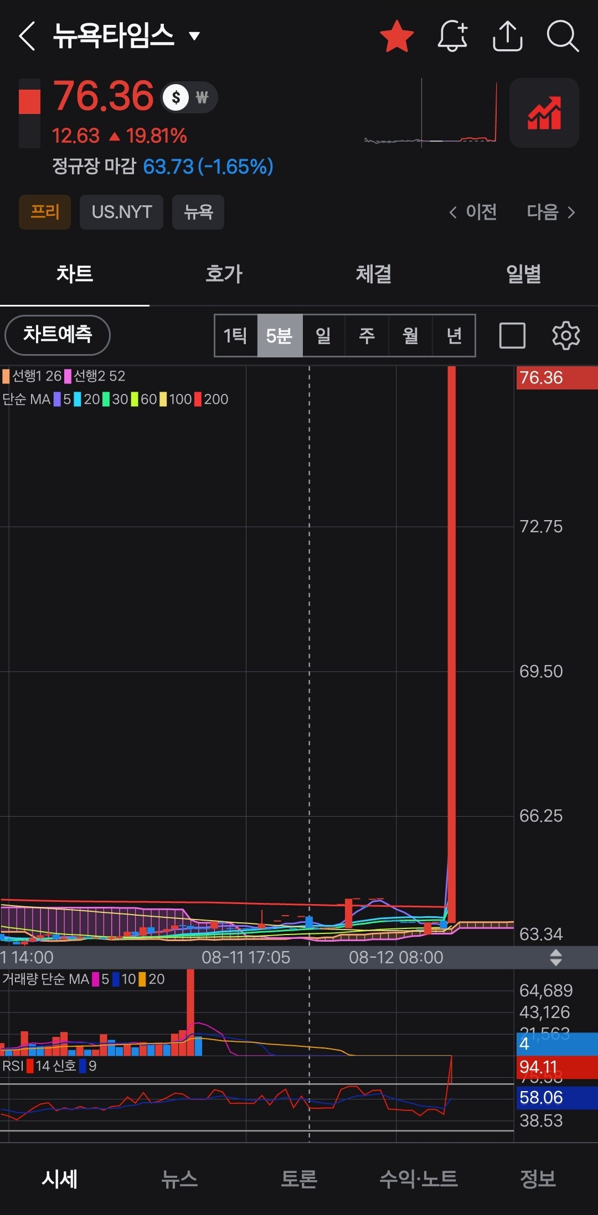Viewport: 598px width, 1215px height.
Task: Open stock selector dropdown next to 뉴욕타임스
Action: 194,37
